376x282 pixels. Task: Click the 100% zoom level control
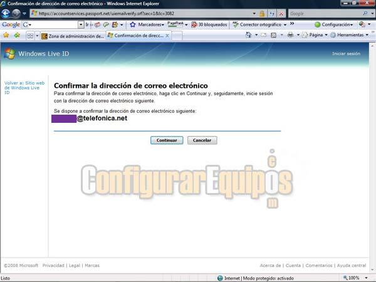pyautogui.click(x=355, y=278)
